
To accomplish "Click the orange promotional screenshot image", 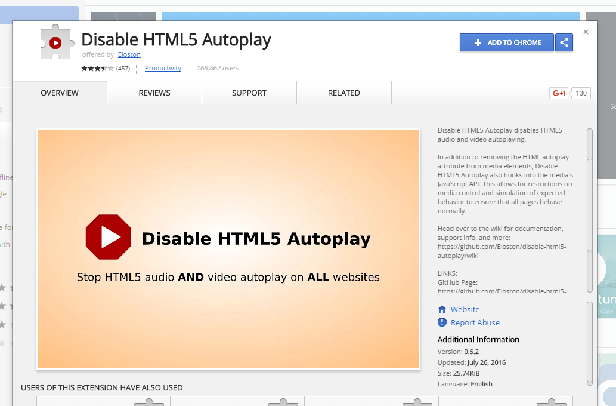I will point(228,322).
